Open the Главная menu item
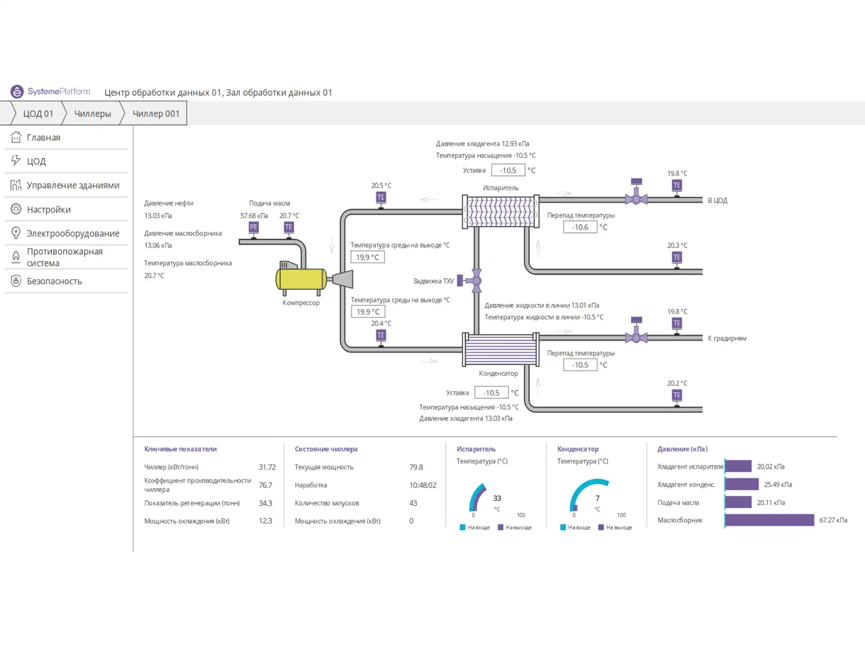Viewport: 865px width, 652px height. tap(43, 138)
